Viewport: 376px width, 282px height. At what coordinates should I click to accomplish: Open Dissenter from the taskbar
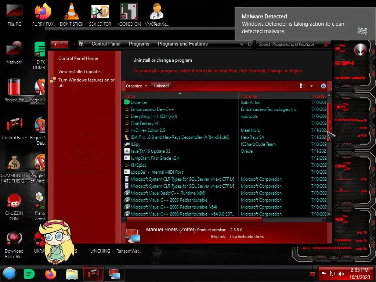tap(29, 274)
